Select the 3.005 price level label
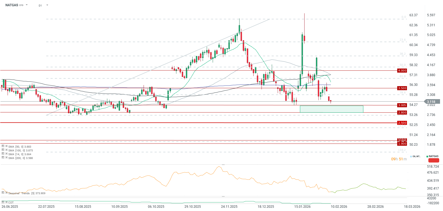The height and width of the screenshot is (211, 443). pyautogui.click(x=402, y=105)
